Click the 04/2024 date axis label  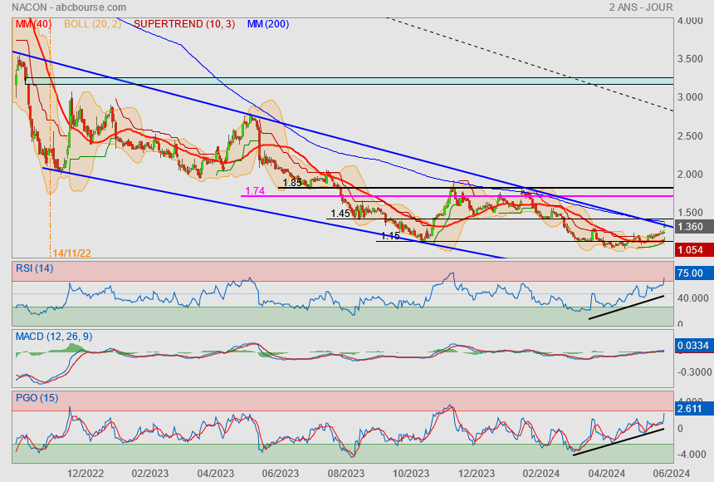pyautogui.click(x=606, y=474)
